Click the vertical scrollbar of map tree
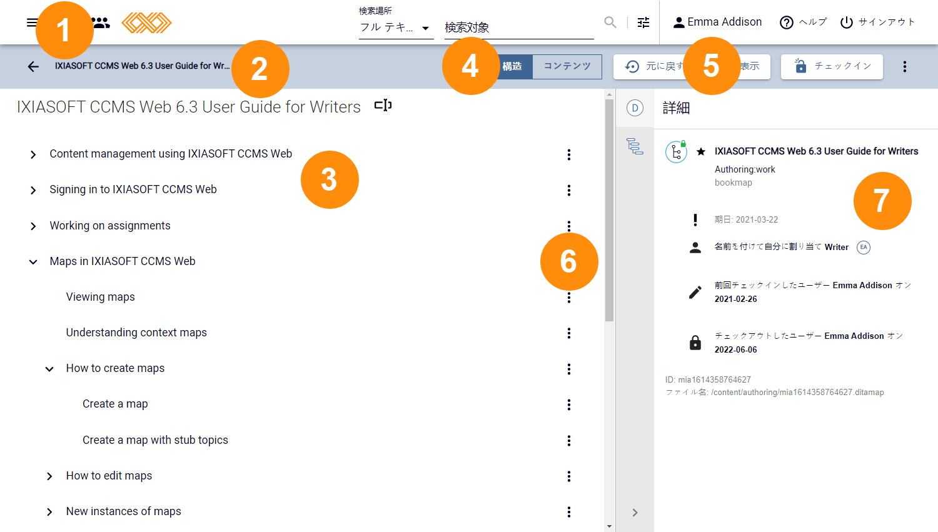938x532 pixels. point(610,211)
